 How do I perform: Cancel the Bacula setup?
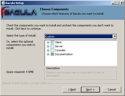(x=112, y=90)
